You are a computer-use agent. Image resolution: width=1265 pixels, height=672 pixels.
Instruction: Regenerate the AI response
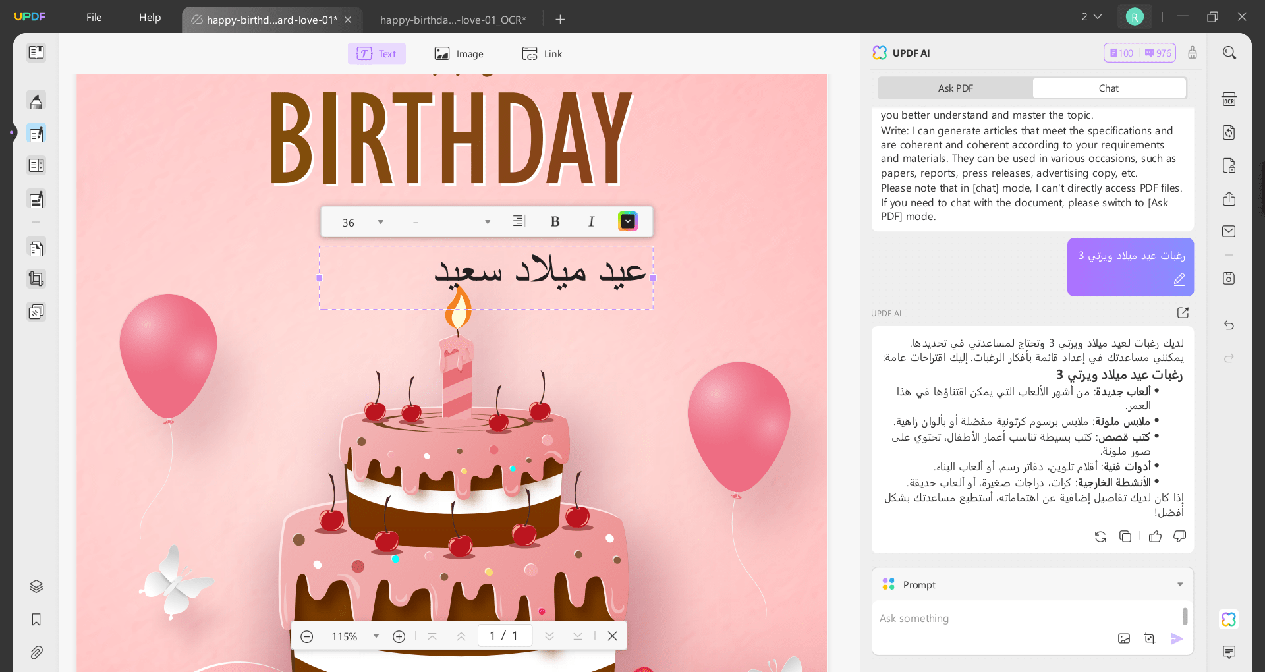pyautogui.click(x=1100, y=536)
